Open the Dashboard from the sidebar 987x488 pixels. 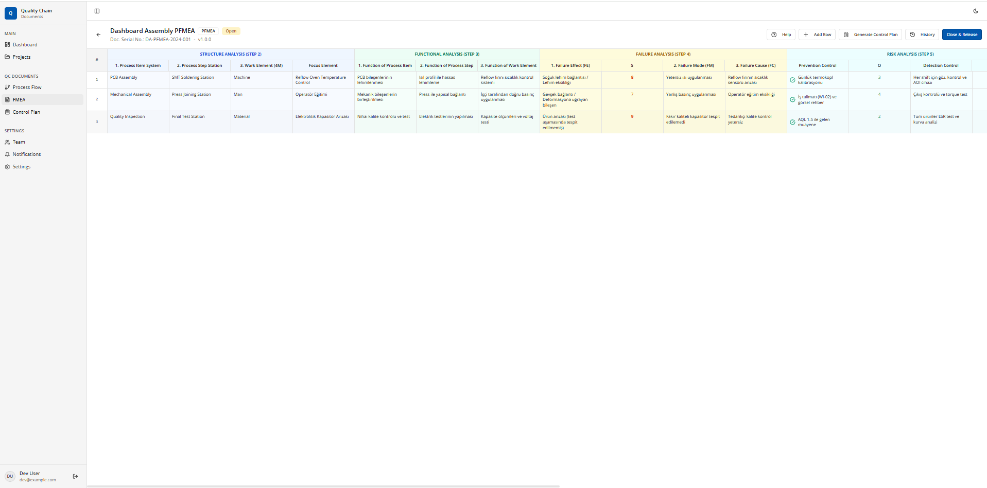click(x=24, y=44)
